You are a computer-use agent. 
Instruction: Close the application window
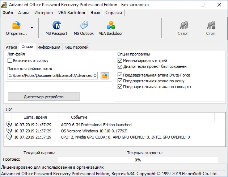tap(219, 5)
